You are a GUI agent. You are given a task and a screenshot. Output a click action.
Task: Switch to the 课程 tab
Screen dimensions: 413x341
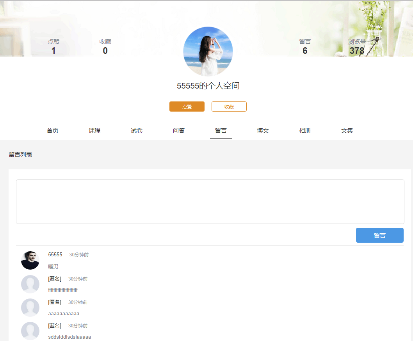tap(94, 131)
